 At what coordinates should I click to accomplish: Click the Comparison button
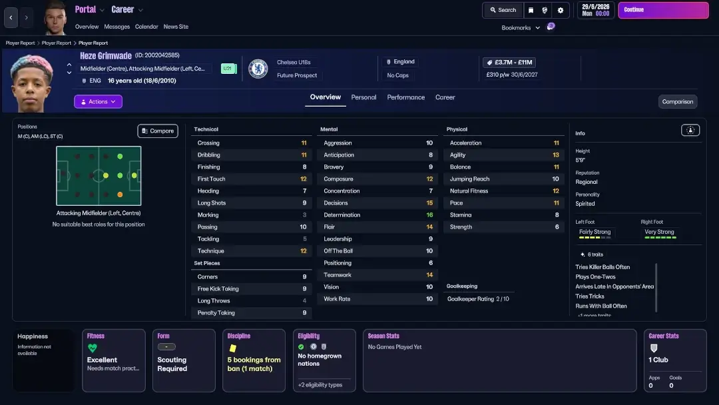pos(677,102)
